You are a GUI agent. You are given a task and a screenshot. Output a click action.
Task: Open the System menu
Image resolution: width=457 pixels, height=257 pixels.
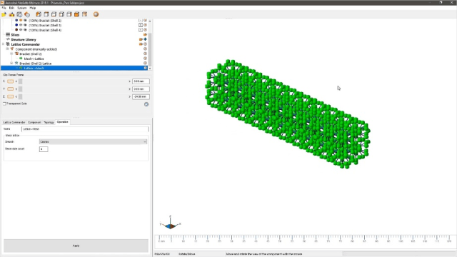click(22, 8)
